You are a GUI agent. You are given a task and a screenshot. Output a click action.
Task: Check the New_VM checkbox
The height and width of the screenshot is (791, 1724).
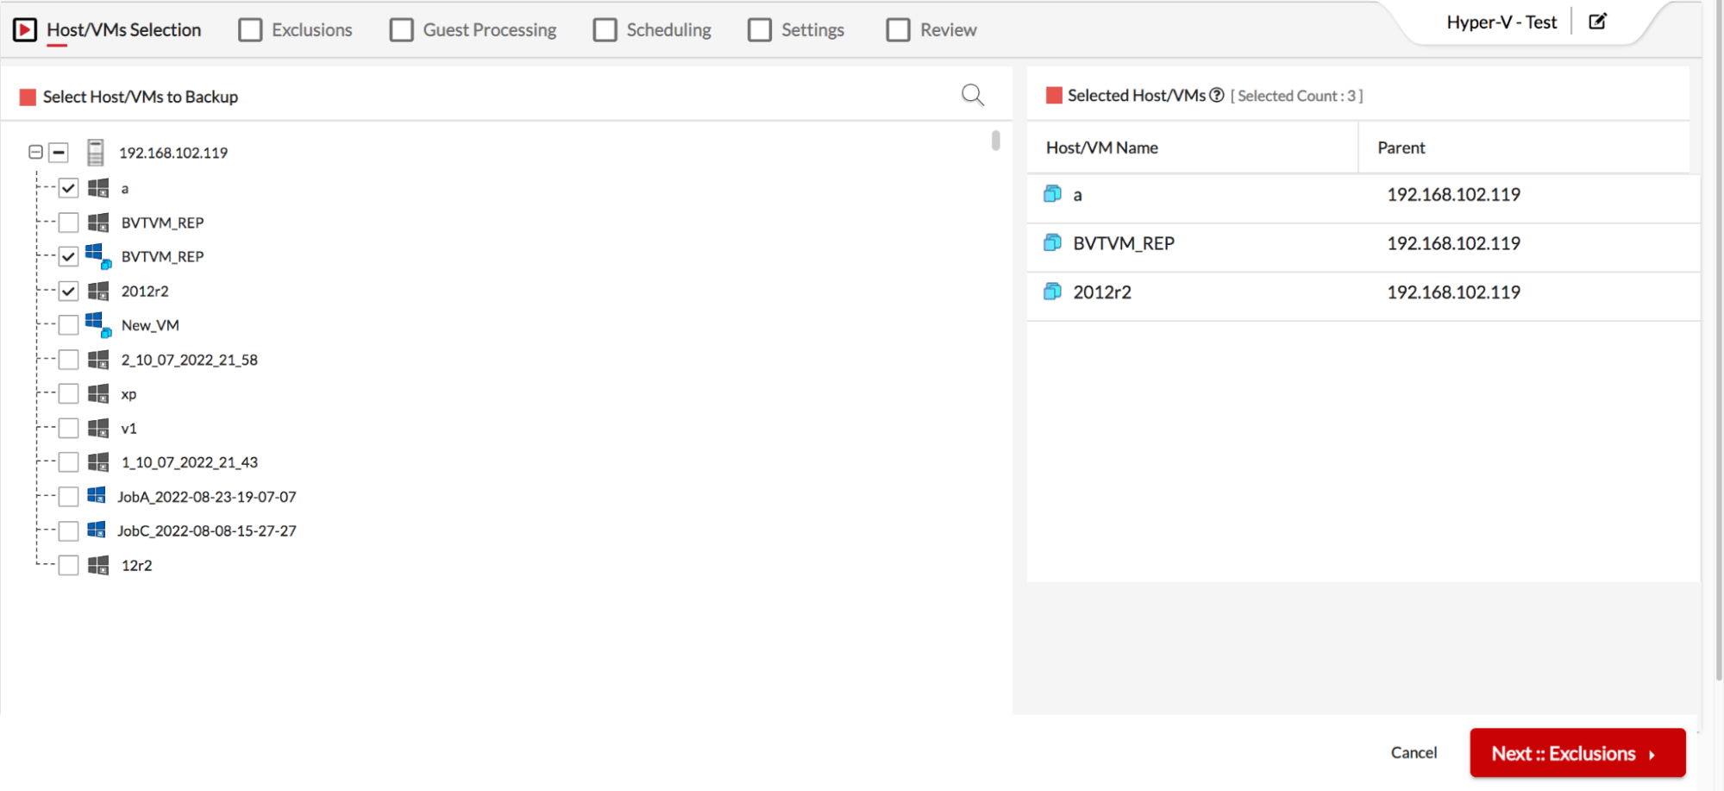point(68,325)
